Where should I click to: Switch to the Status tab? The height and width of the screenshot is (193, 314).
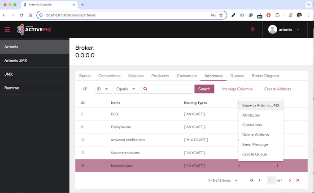tap(85, 76)
